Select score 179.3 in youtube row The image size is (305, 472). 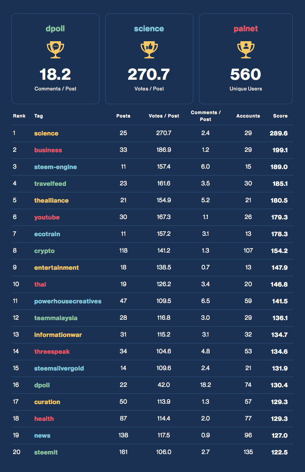(x=279, y=217)
